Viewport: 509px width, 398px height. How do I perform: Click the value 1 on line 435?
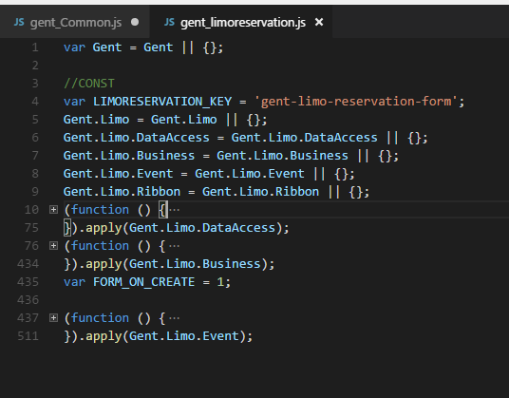click(x=220, y=282)
